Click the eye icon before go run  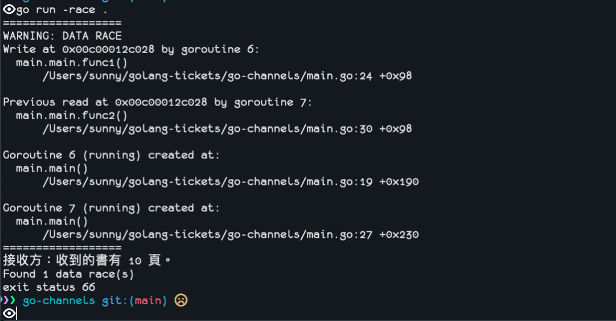[8, 10]
